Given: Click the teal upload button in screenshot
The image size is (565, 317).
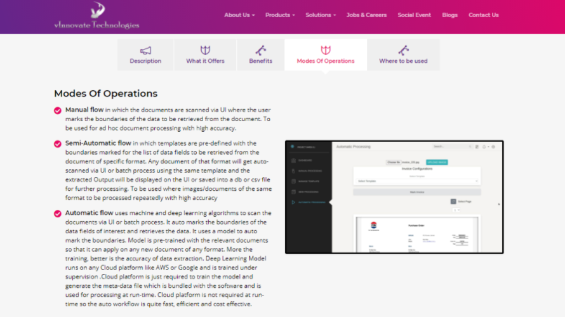Looking at the screenshot, I should 437,162.
